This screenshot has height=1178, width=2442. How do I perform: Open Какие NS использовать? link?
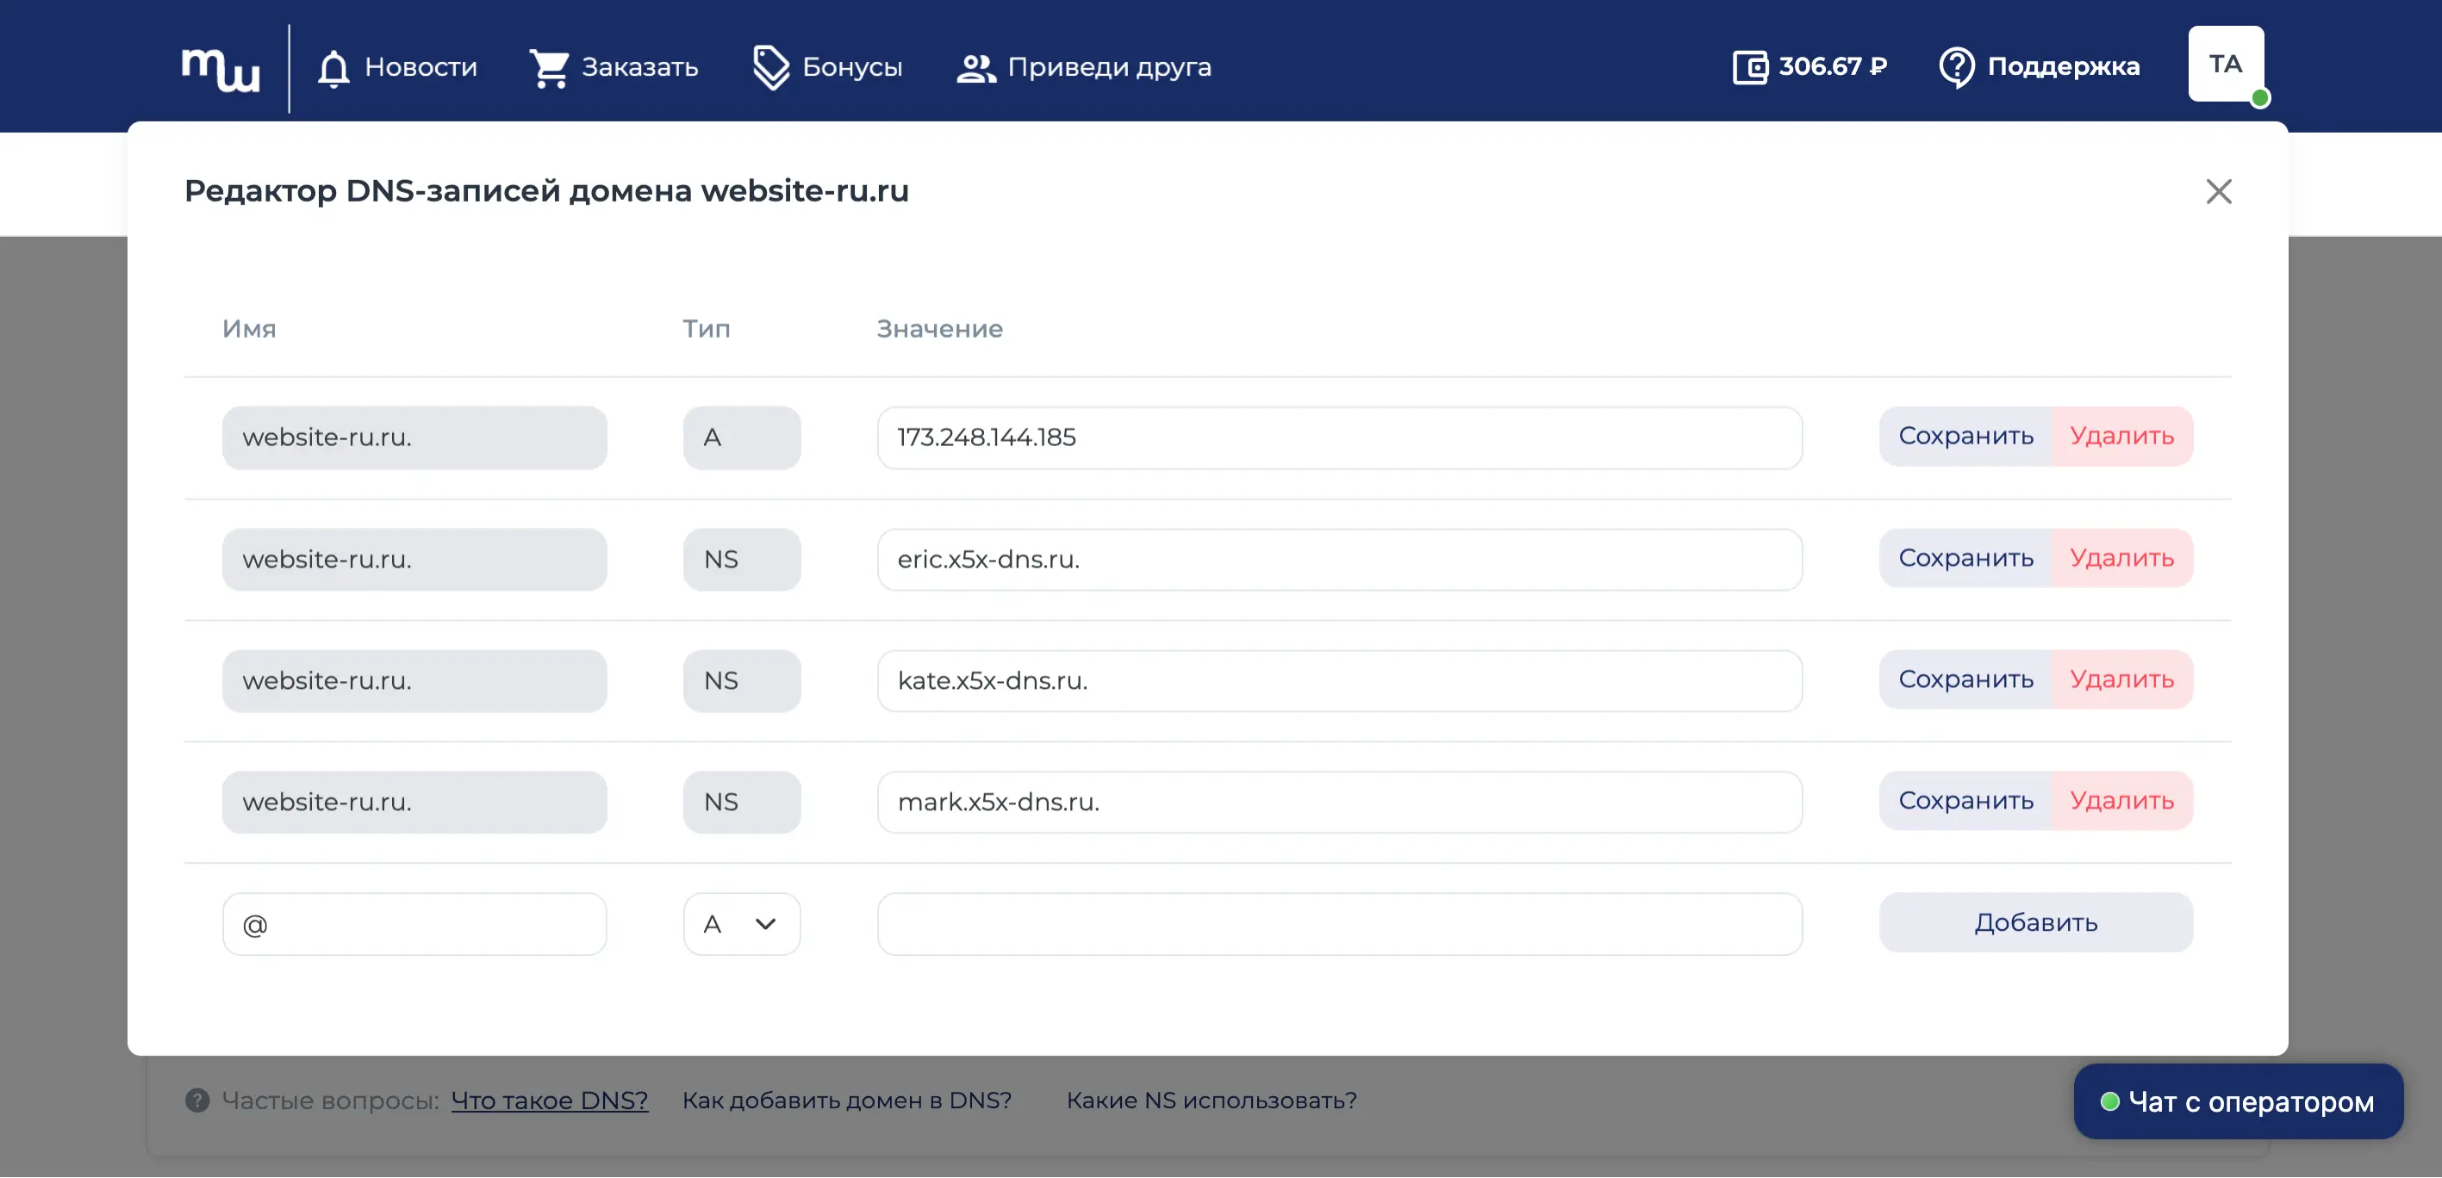tap(1211, 1100)
